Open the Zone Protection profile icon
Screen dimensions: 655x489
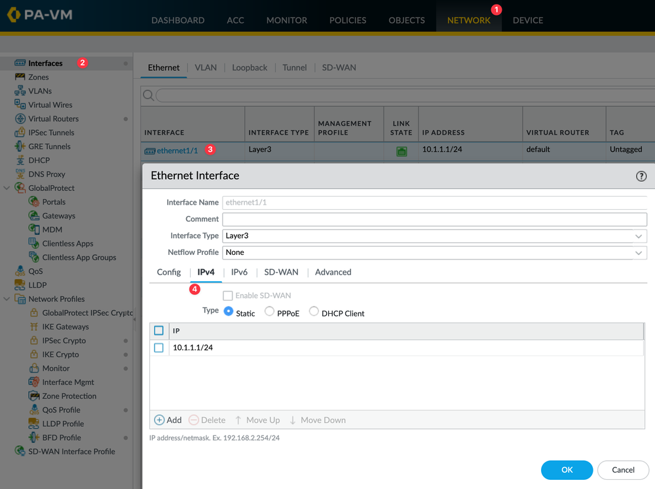pos(34,396)
